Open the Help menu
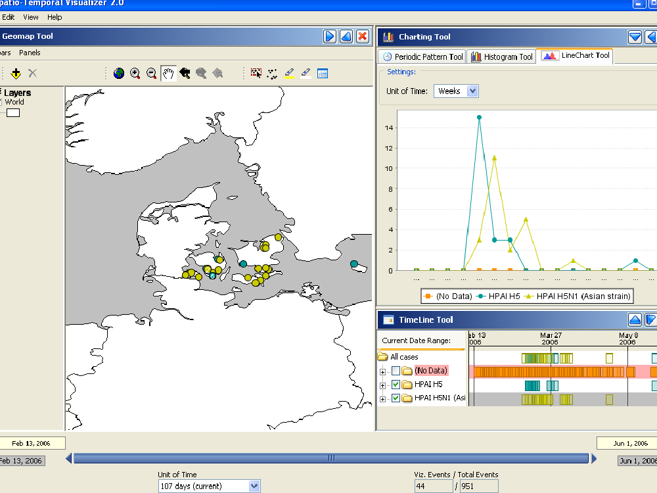 click(x=55, y=17)
